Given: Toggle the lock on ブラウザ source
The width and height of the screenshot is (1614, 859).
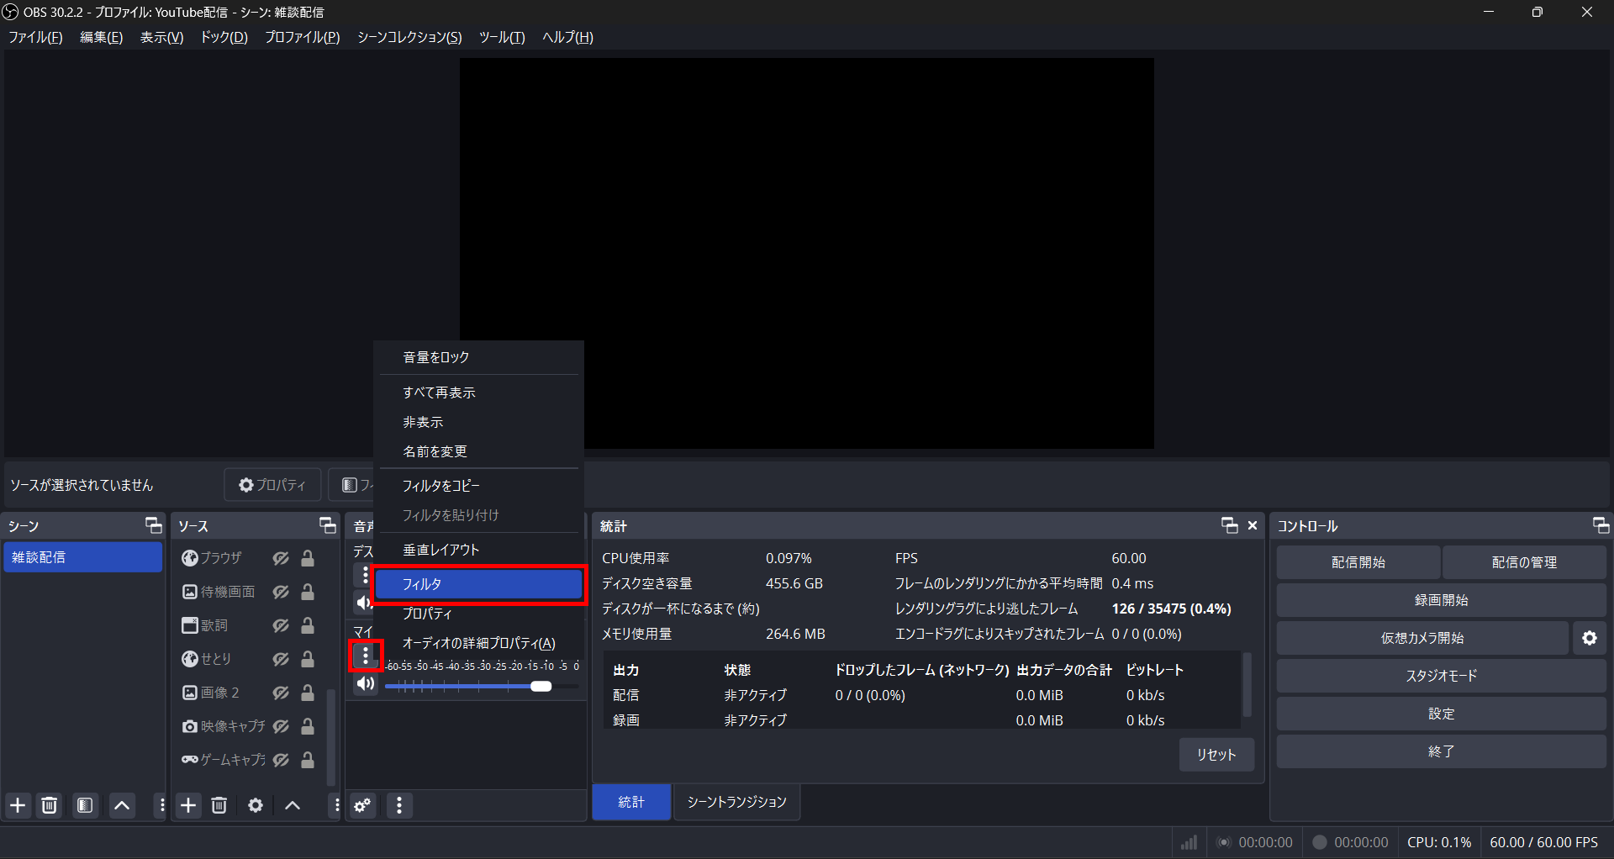Looking at the screenshot, I should tap(308, 558).
